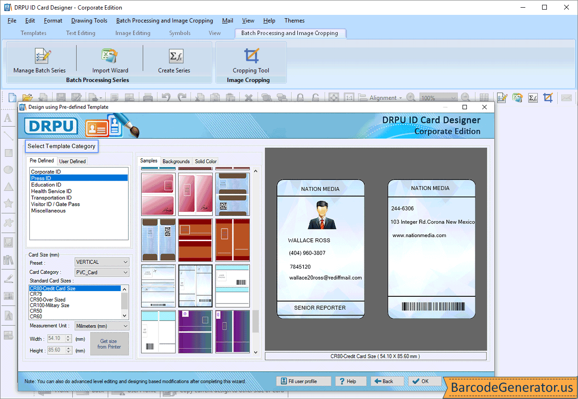Select the Text tool in the left sidebar
The image size is (578, 399).
click(x=8, y=118)
